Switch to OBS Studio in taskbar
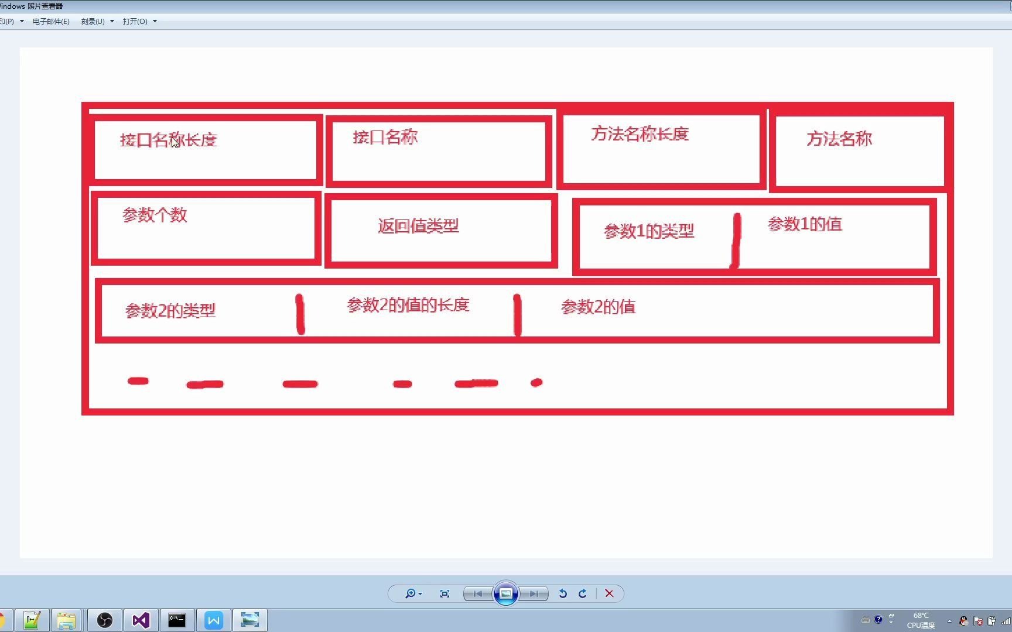The height and width of the screenshot is (632, 1012). [105, 620]
